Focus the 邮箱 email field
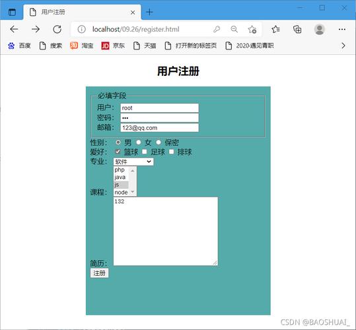 159,127
